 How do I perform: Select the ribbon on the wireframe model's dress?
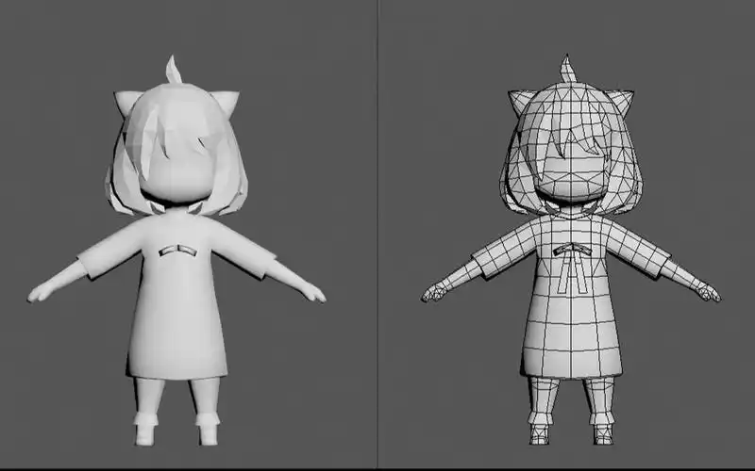(571, 254)
